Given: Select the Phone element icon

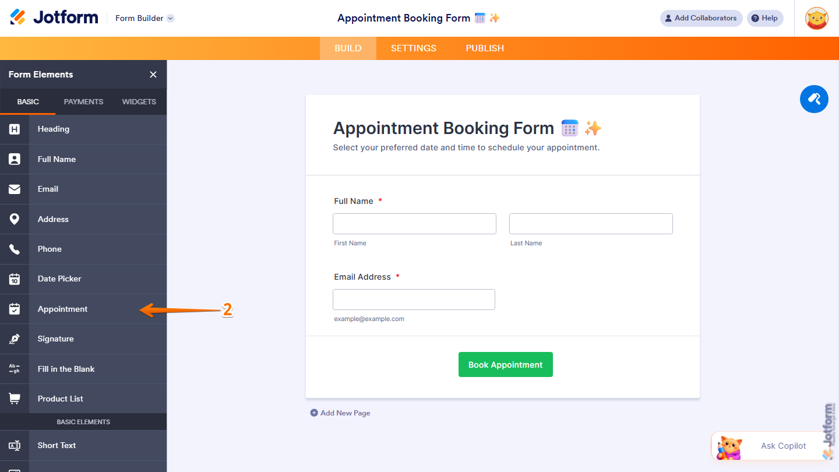Looking at the screenshot, I should (x=14, y=249).
